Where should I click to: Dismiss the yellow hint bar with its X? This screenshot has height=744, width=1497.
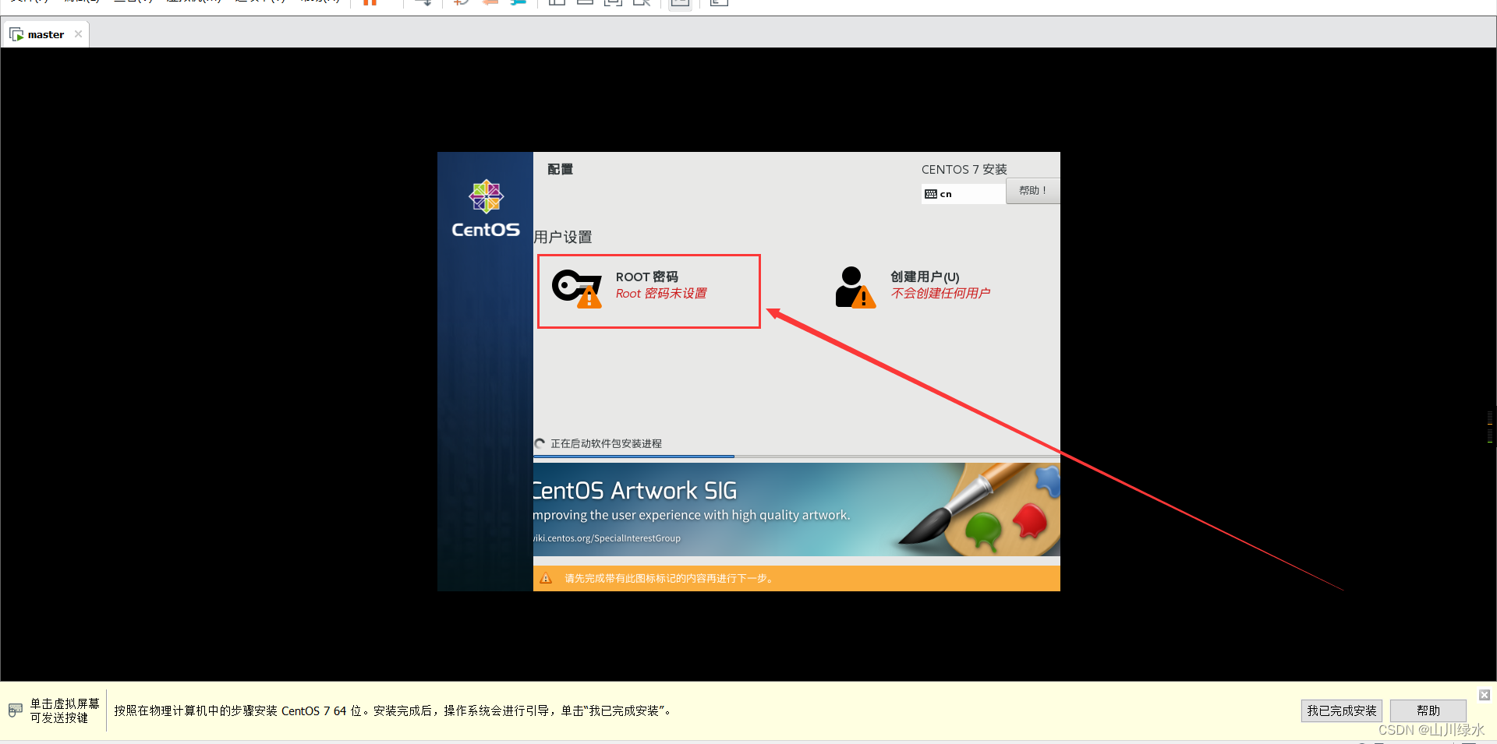click(1484, 695)
